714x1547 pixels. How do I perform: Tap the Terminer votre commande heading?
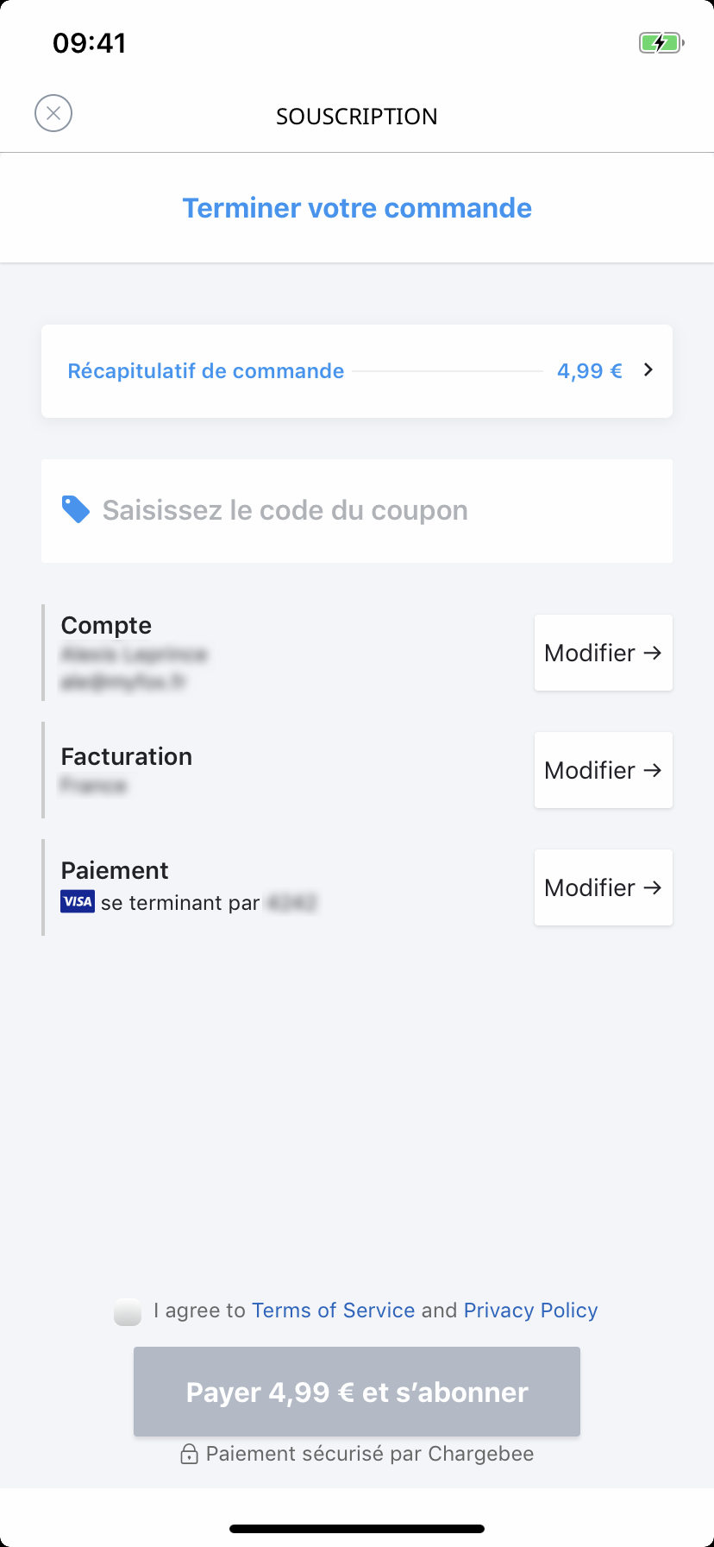click(x=357, y=208)
